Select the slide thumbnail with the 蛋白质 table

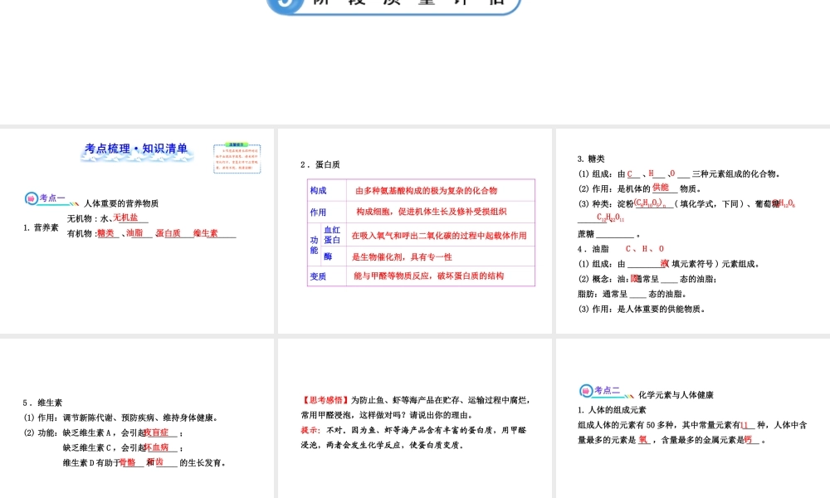coord(414,231)
